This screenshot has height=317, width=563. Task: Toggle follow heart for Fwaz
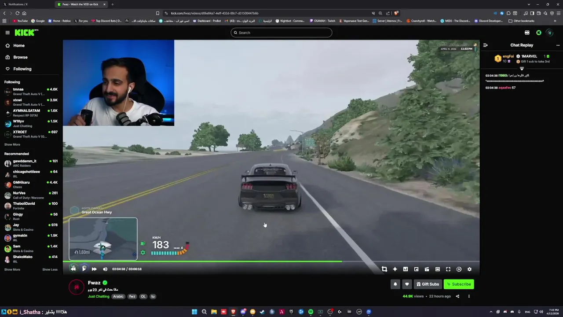[407, 284]
